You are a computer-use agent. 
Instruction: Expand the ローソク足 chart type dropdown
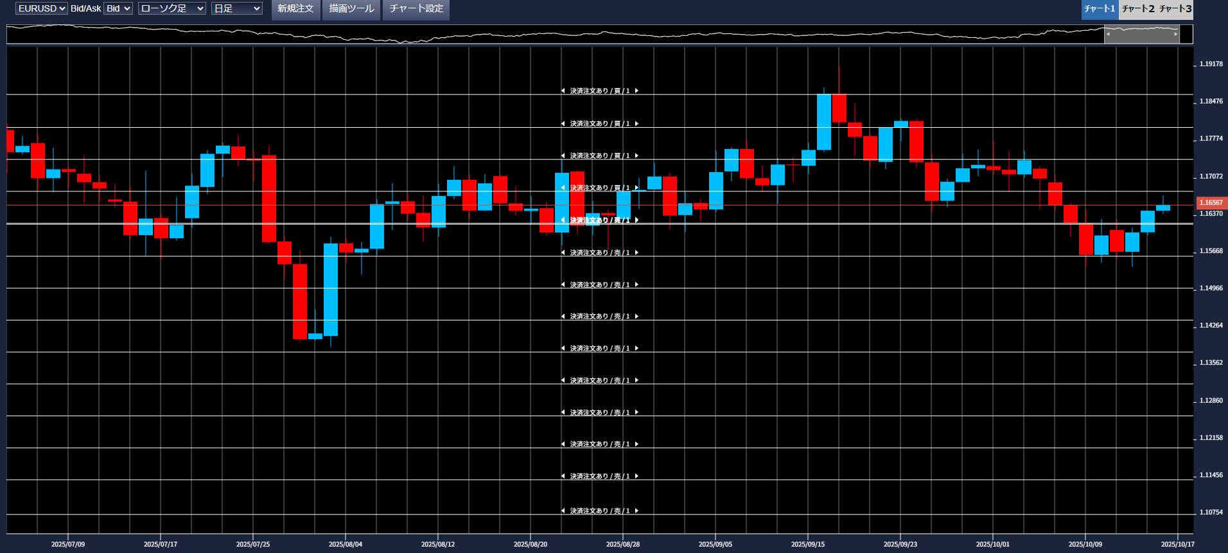[171, 8]
